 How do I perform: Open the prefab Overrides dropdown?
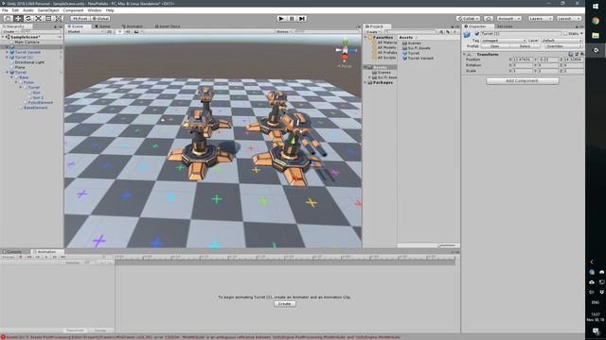click(563, 46)
